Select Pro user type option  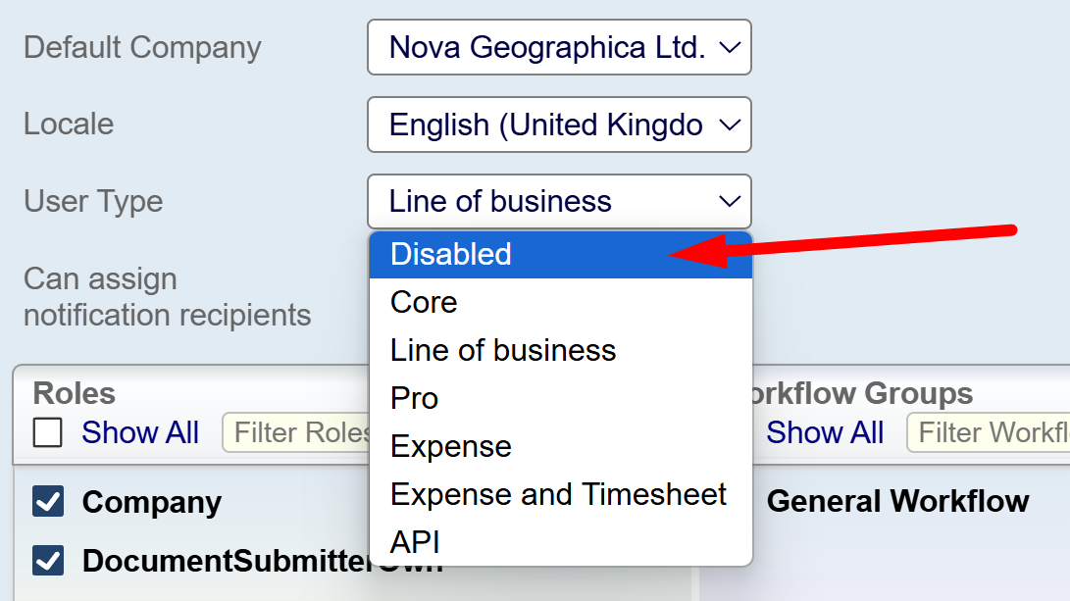(414, 398)
